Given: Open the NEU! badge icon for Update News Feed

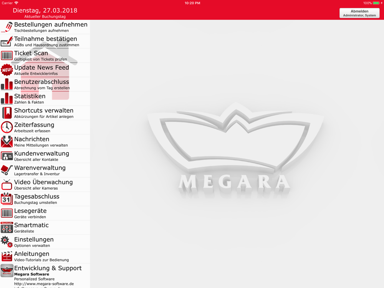Looking at the screenshot, I should pos(7,70).
